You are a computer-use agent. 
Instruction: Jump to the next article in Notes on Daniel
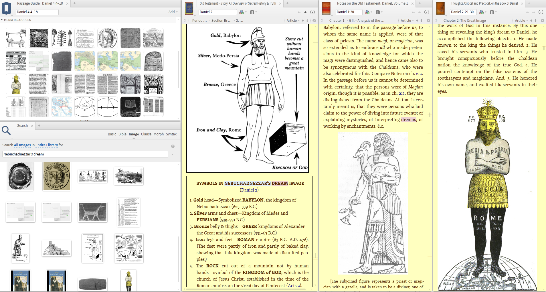(421, 21)
